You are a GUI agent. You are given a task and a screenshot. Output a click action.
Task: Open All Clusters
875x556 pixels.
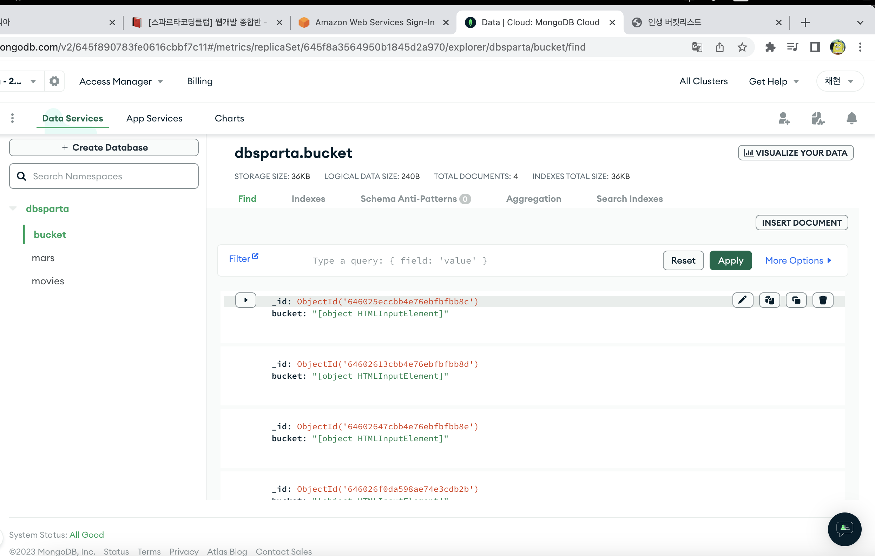point(704,81)
